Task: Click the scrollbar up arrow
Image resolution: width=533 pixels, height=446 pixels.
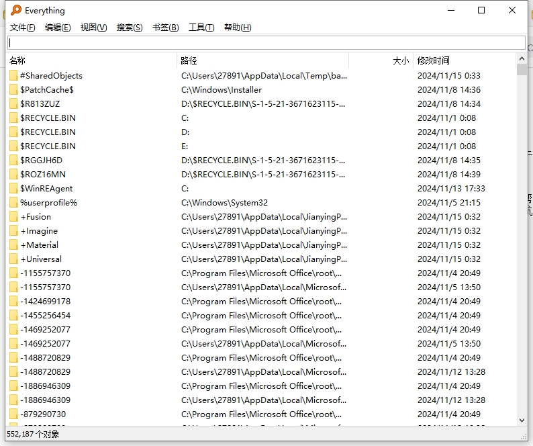Action: pos(522,58)
